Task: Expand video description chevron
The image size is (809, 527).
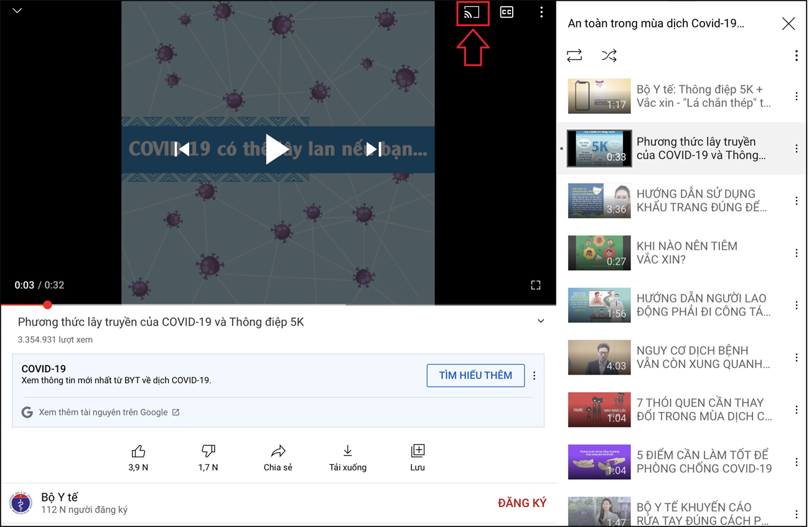Action: coord(541,321)
